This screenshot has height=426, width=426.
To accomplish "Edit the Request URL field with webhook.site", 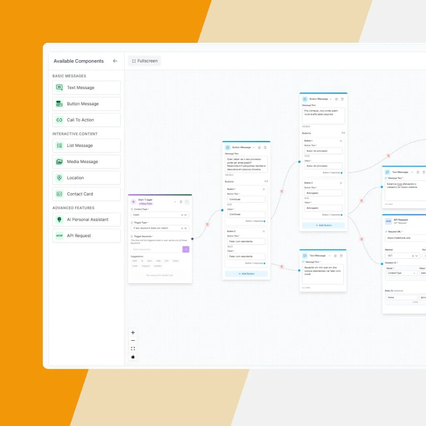I will [405, 238].
